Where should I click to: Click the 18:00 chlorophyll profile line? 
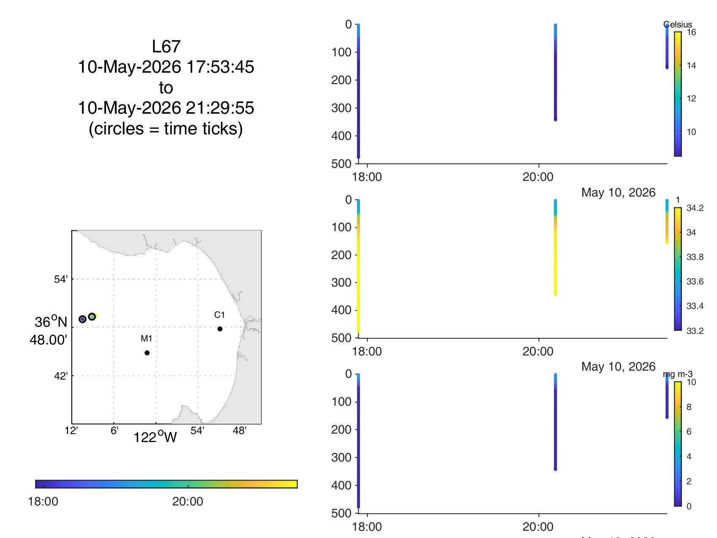pos(358,441)
